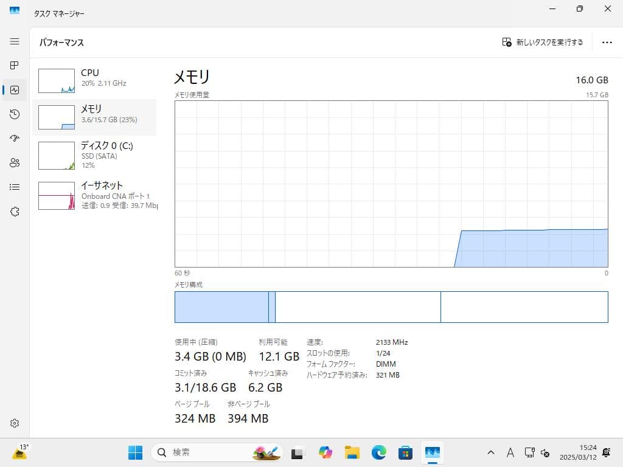This screenshot has height=467, width=623.
Task: Click 新しいタスクを実行する button
Action: [x=541, y=42]
